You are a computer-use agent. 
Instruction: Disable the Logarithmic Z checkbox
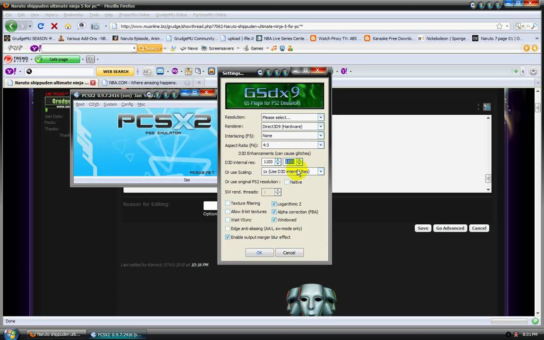pos(274,204)
